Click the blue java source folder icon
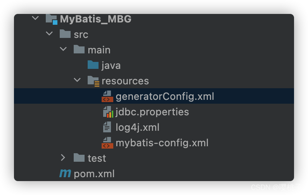Screen dimensions: 308x195 pos(93,65)
